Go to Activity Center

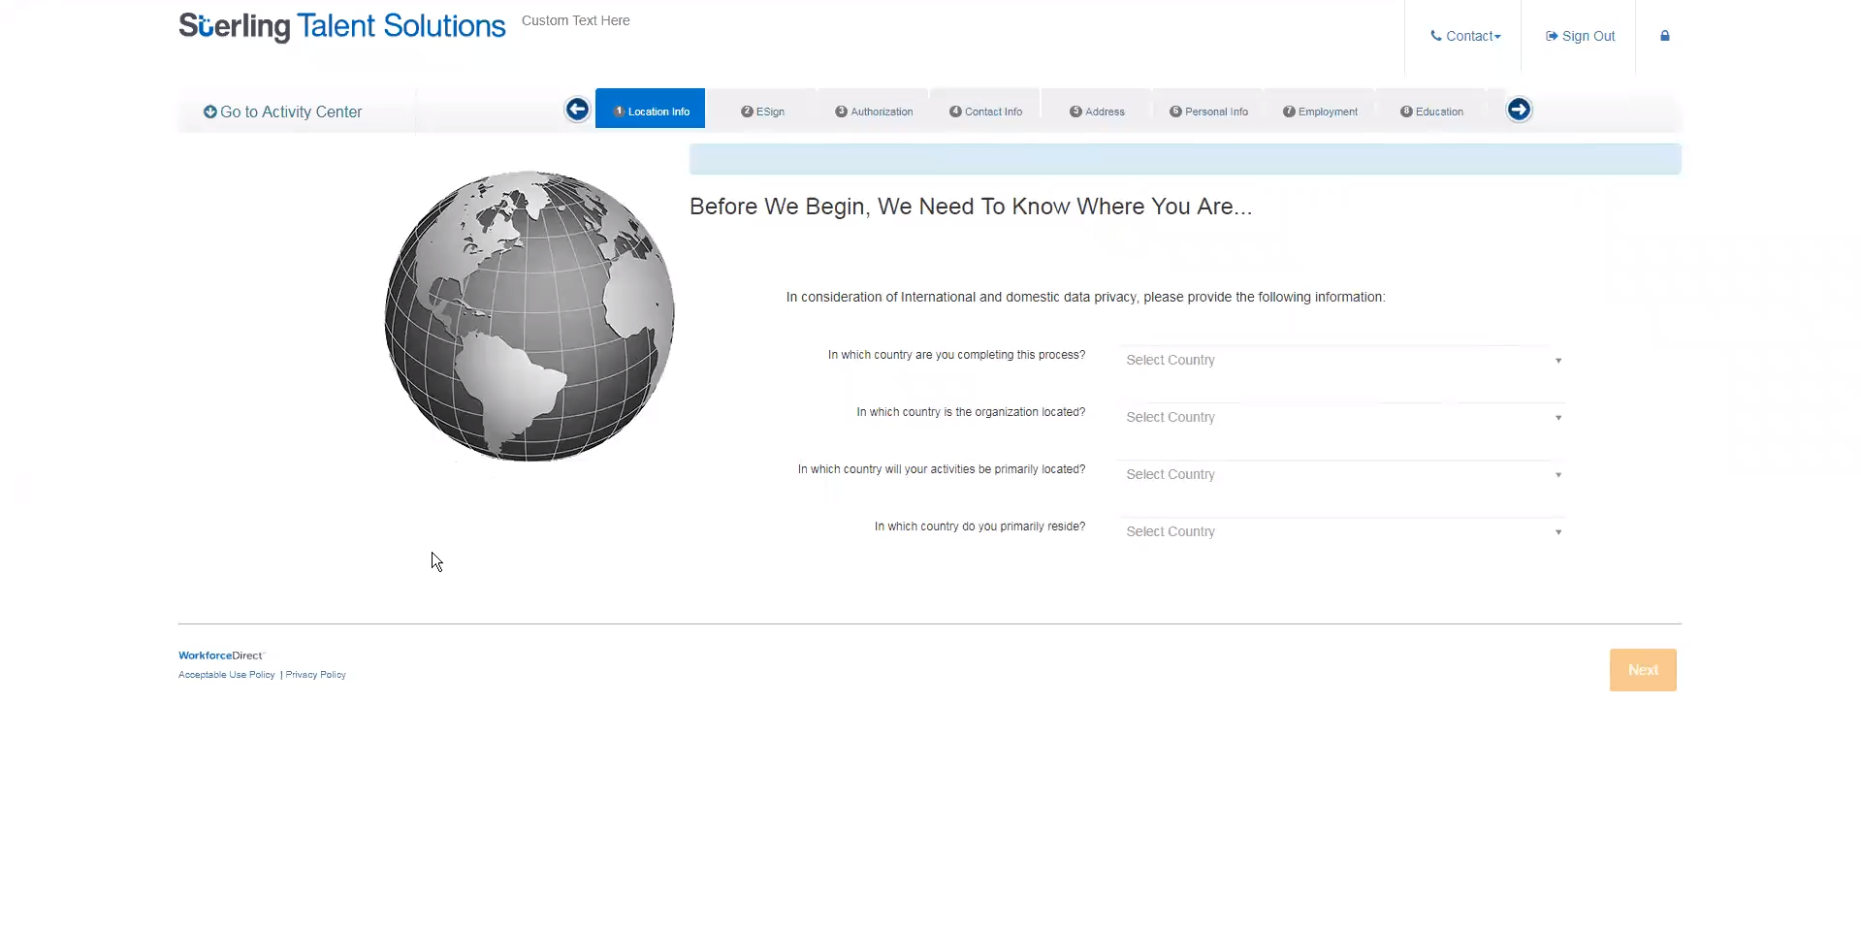282,112
